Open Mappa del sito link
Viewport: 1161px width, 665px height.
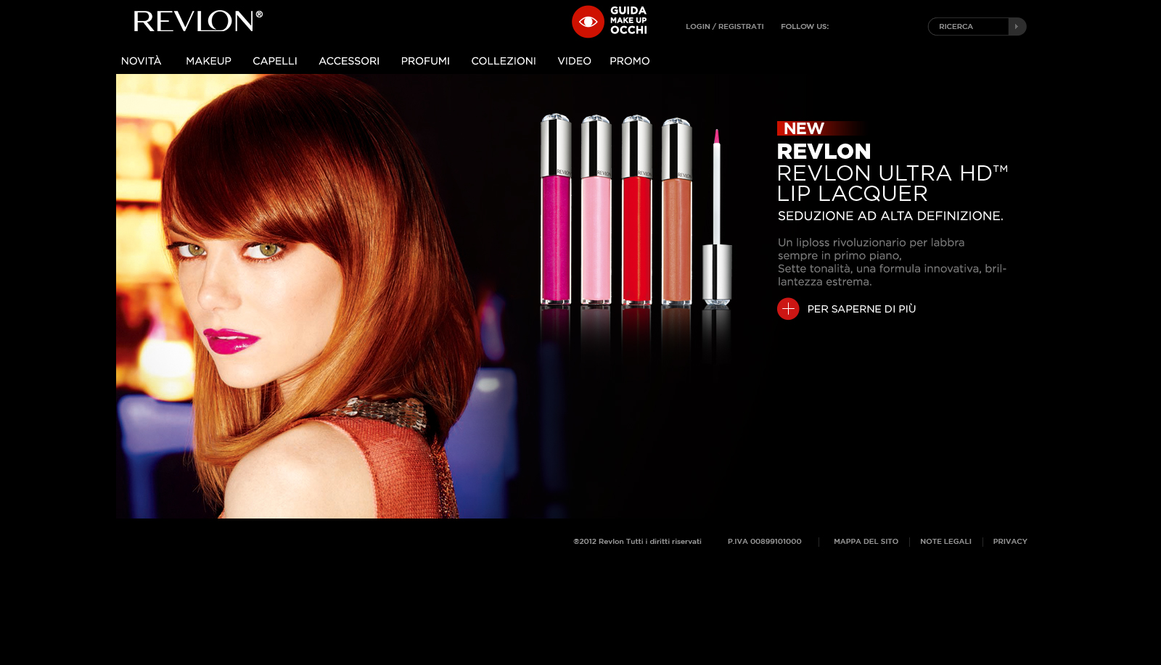tap(866, 542)
